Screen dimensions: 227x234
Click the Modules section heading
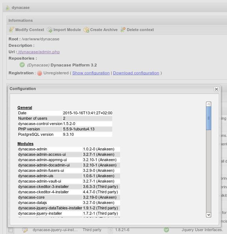25,144
